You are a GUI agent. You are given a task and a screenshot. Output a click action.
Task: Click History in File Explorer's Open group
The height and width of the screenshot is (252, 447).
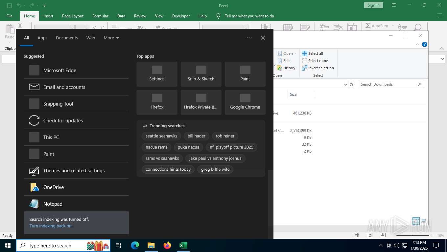(286, 68)
